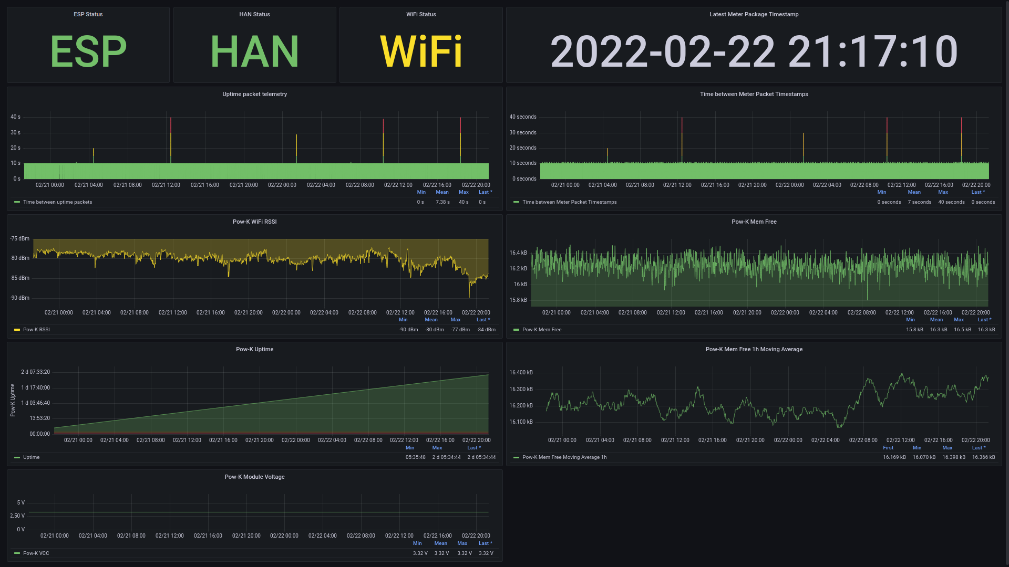Viewport: 1009px width, 567px height.
Task: Select the large timestamp "2022-02-22 21:17:10"
Action: [x=754, y=51]
